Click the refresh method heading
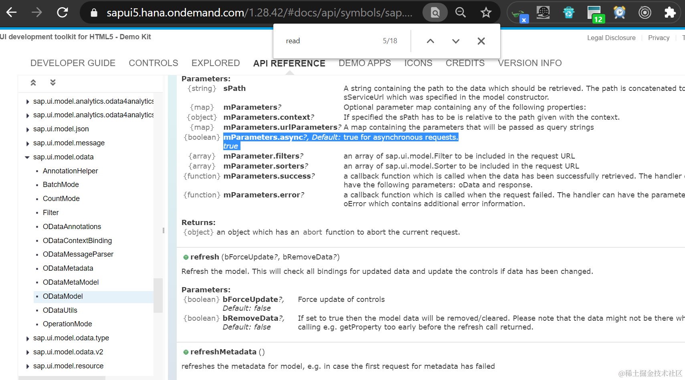This screenshot has width=685, height=380. click(204, 257)
